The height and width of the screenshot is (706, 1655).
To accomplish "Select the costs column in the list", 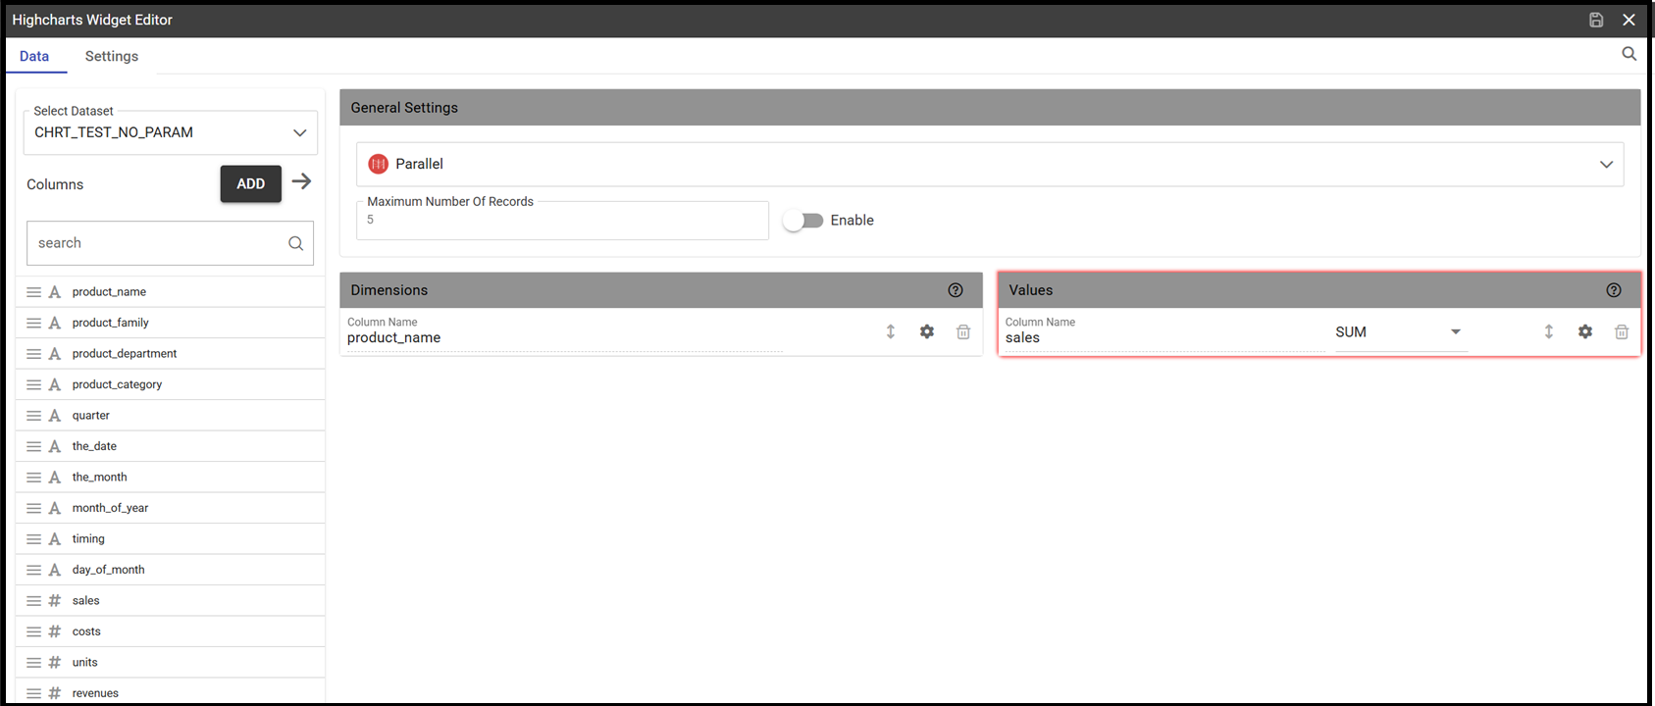I will pyautogui.click(x=171, y=631).
